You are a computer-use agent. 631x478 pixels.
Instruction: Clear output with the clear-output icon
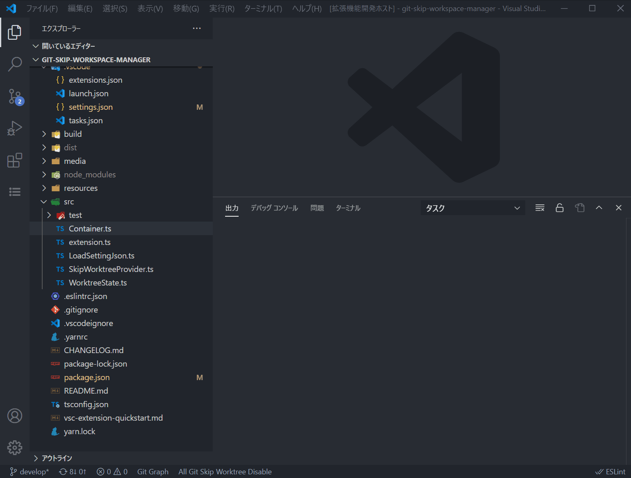coord(540,208)
